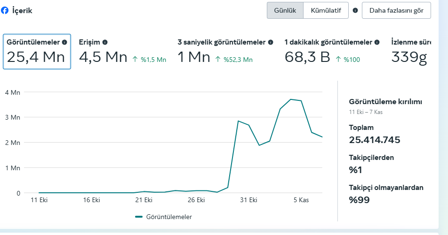This screenshot has width=448, height=235.
Task: Click the 25,4 Mn views value
Action: 36,57
